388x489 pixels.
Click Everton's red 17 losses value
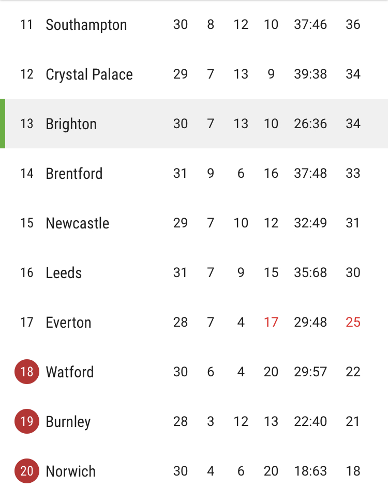click(271, 322)
